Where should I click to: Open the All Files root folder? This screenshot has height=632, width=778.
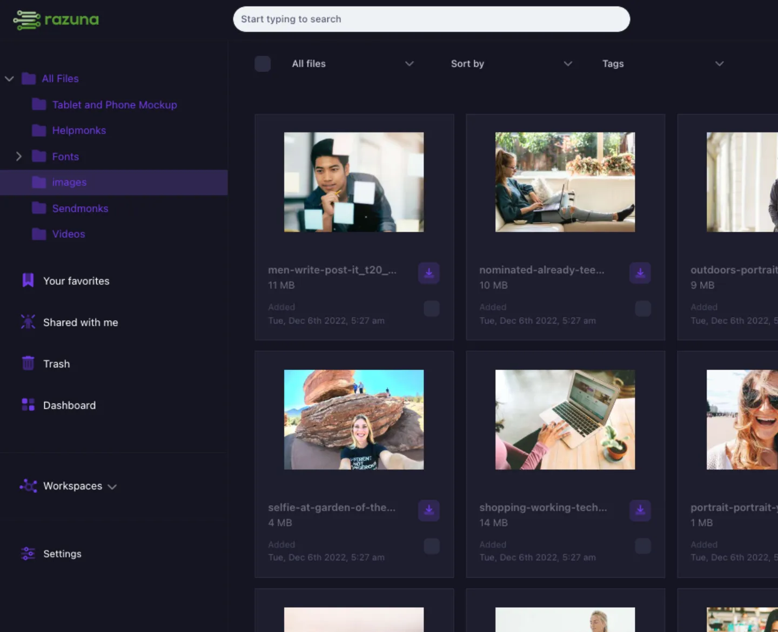coord(61,79)
